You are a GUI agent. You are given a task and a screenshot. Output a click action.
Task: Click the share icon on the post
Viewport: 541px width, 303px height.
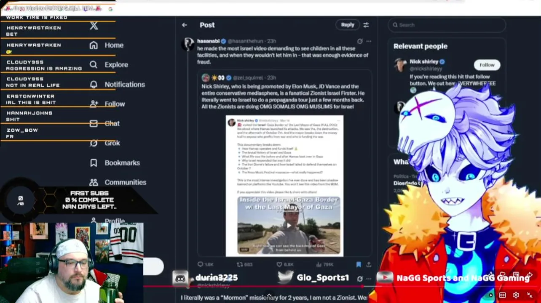pos(369,264)
